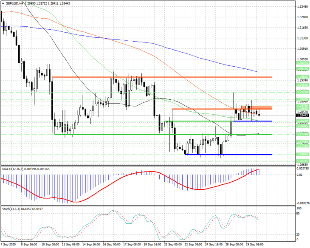Click the current price label 1.28443
The image size is (310, 248).
[x=302, y=116]
